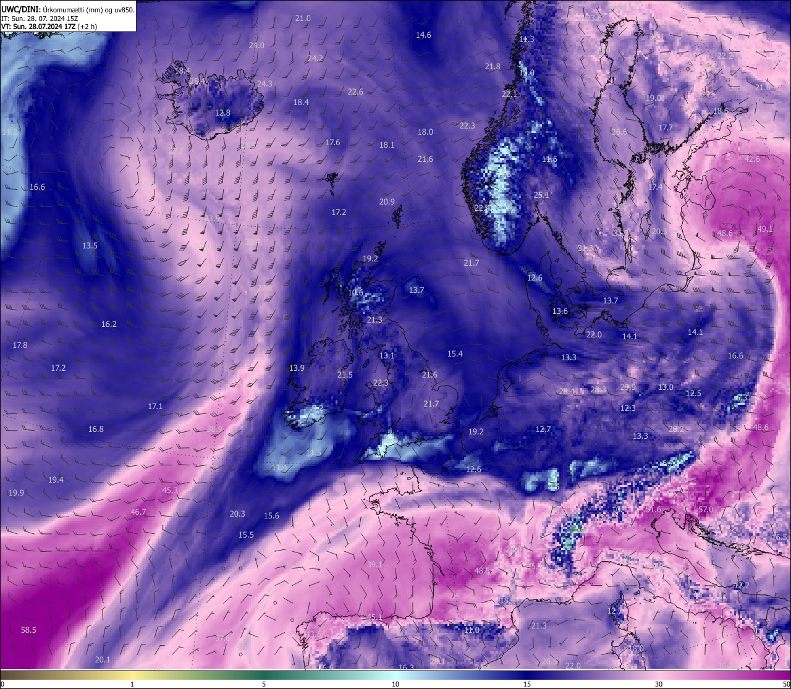The width and height of the screenshot is (791, 689).
Task: Click the 38.9 value southwest of Ireland
Action: (214, 429)
